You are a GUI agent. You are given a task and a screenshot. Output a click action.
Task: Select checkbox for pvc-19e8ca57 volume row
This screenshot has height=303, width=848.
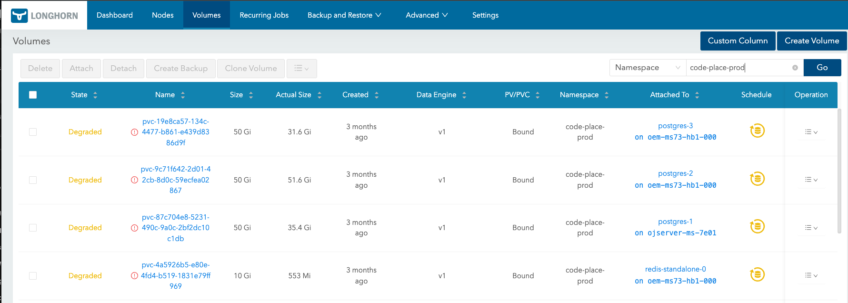[33, 132]
